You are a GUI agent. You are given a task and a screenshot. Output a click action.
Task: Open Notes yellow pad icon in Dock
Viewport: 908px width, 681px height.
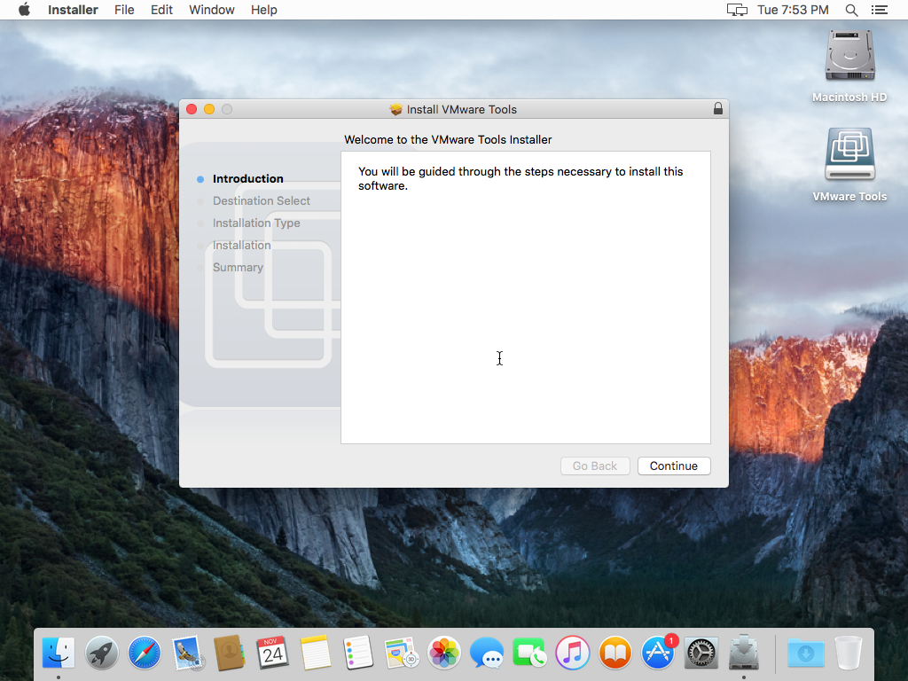(x=315, y=653)
